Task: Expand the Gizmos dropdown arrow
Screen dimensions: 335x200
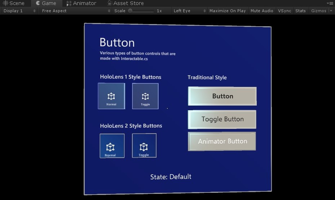Action: (x=331, y=11)
